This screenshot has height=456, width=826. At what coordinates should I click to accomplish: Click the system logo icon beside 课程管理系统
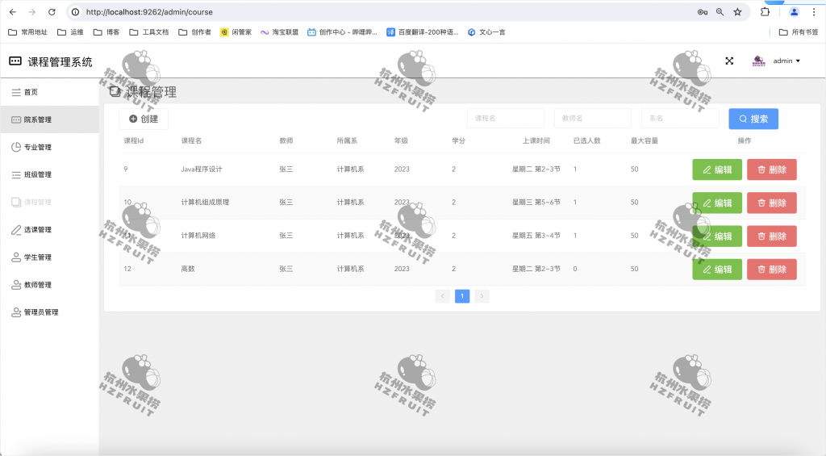point(15,61)
